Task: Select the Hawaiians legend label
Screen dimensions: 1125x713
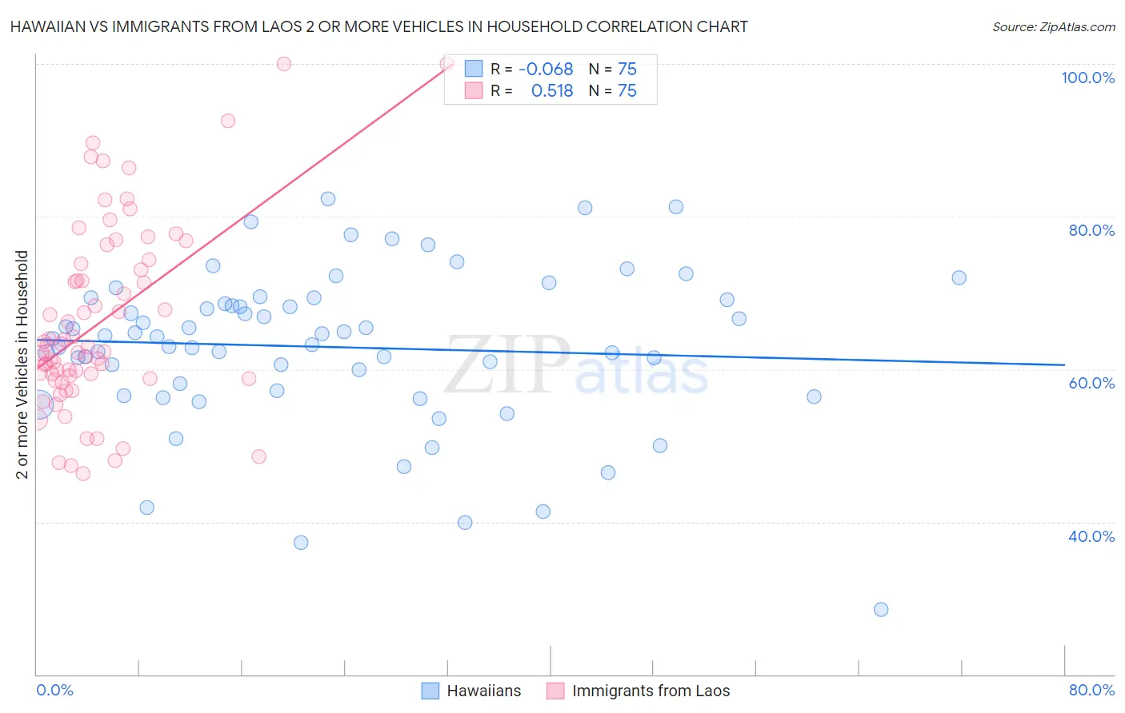Action: click(483, 691)
